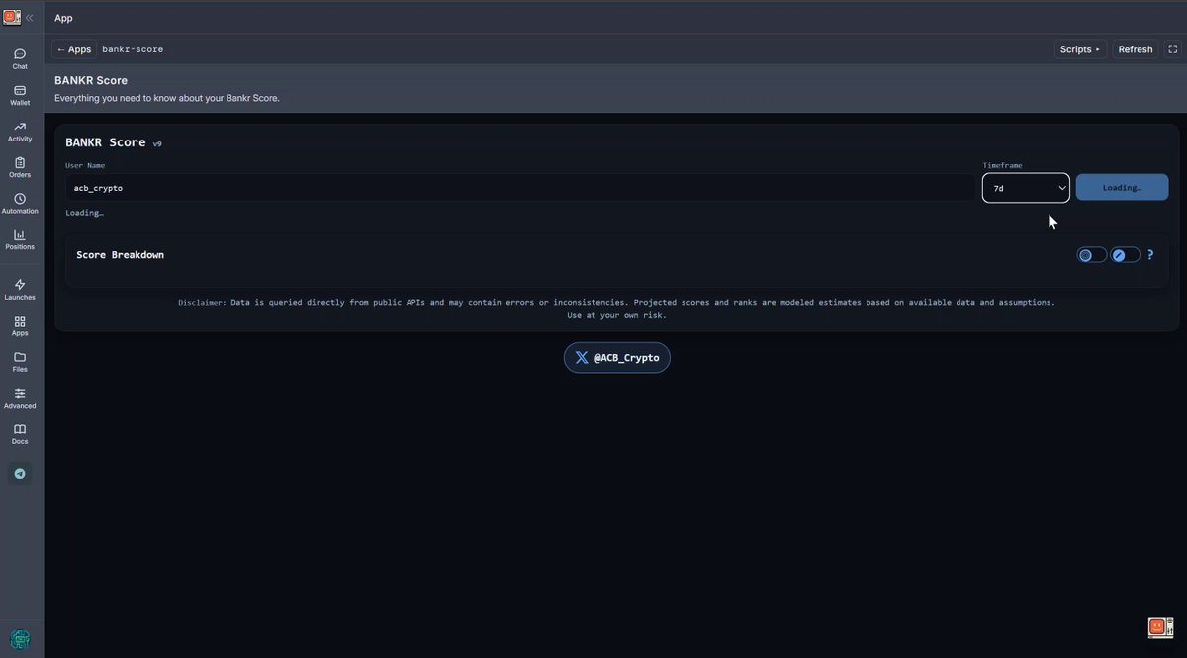Open the Apps section in sidebar
The image size is (1187, 658).
20,327
